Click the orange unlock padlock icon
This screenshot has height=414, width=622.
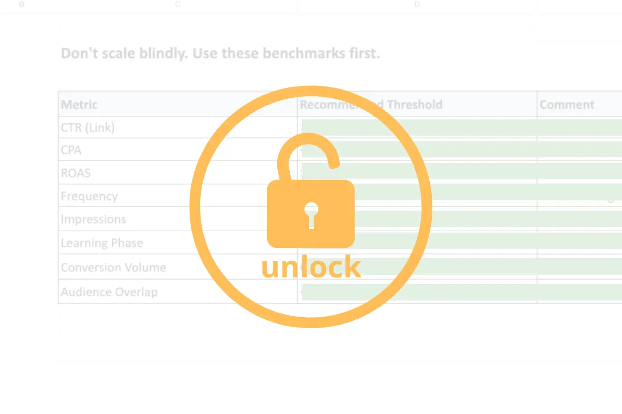(x=310, y=194)
